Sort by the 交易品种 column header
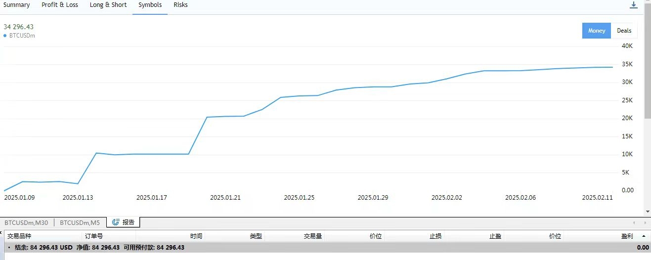Viewport: 651px width, 260px height. click(x=19, y=236)
